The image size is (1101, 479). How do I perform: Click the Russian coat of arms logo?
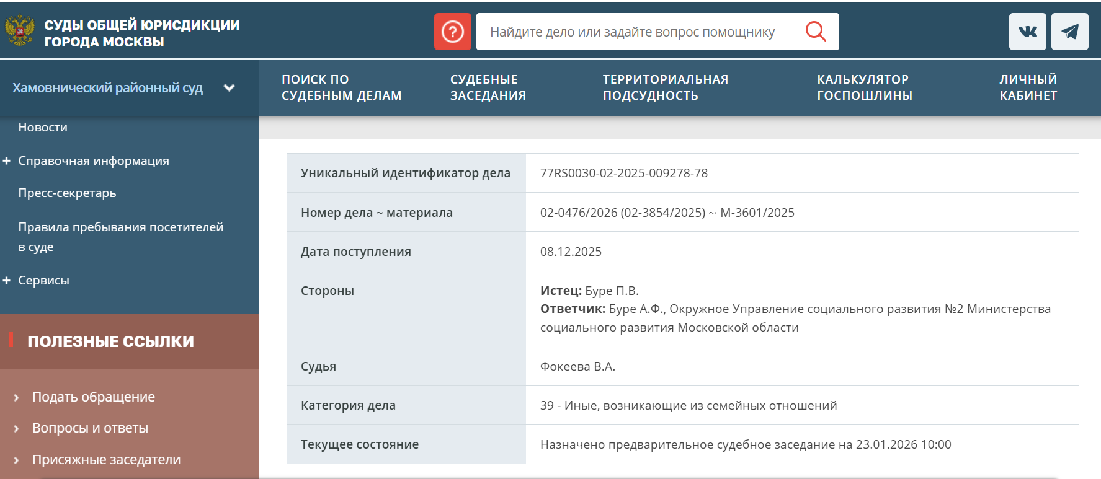(x=20, y=31)
